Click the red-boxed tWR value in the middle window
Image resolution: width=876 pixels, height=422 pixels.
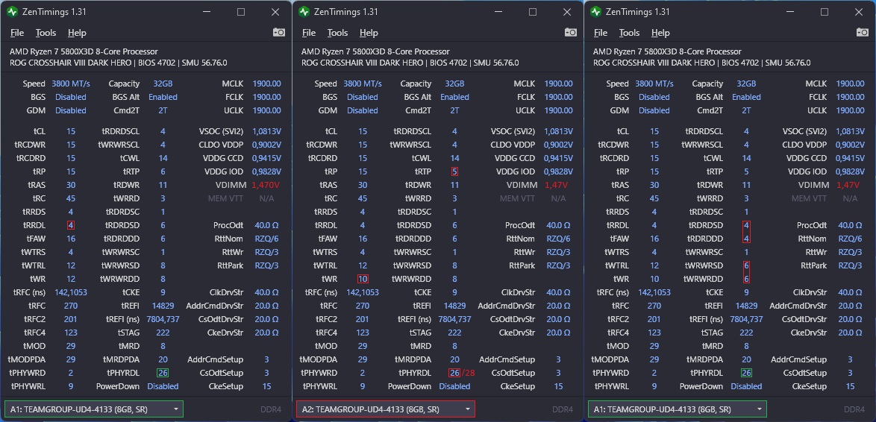click(363, 279)
